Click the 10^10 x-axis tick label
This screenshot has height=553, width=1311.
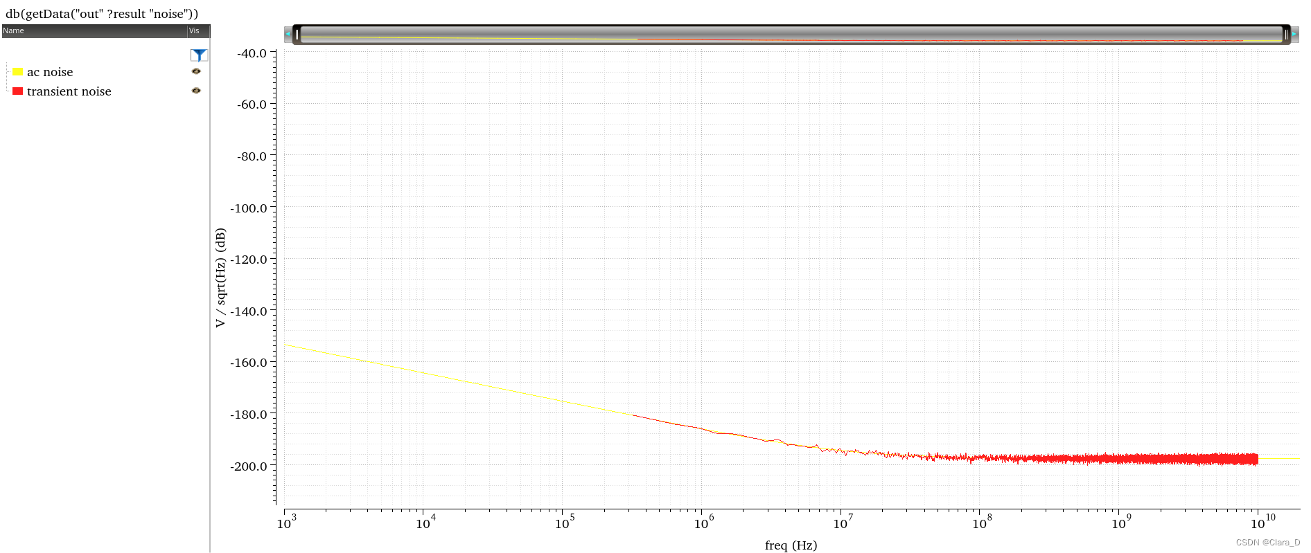click(x=1262, y=523)
